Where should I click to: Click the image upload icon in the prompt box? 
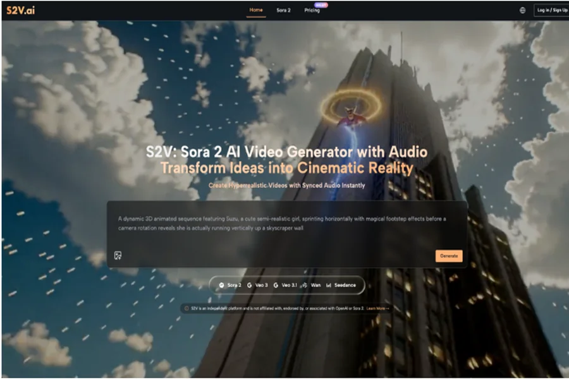(x=118, y=255)
